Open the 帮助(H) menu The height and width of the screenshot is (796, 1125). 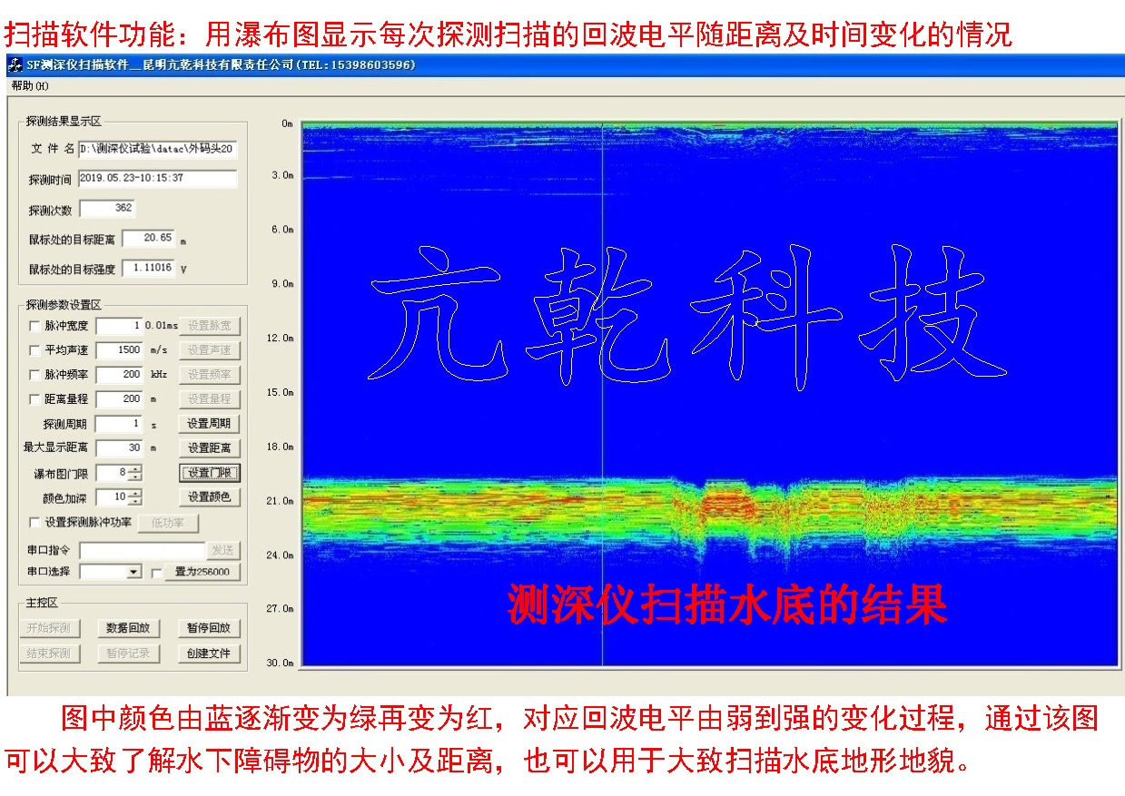click(30, 86)
